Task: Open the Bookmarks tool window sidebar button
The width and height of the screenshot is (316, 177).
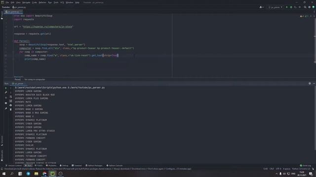Action: click(2, 155)
